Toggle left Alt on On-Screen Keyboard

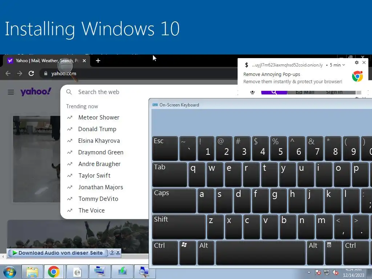pyautogui.click(x=206, y=253)
